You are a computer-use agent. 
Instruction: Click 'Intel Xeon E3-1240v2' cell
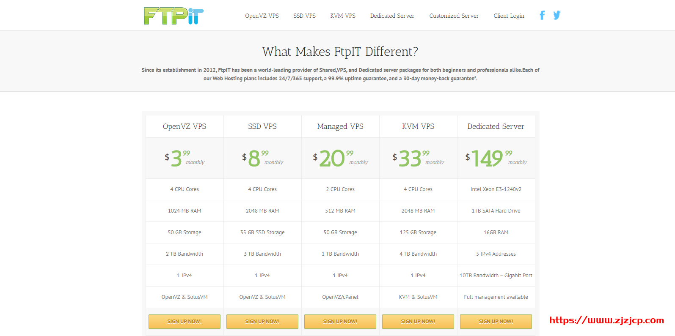496,189
